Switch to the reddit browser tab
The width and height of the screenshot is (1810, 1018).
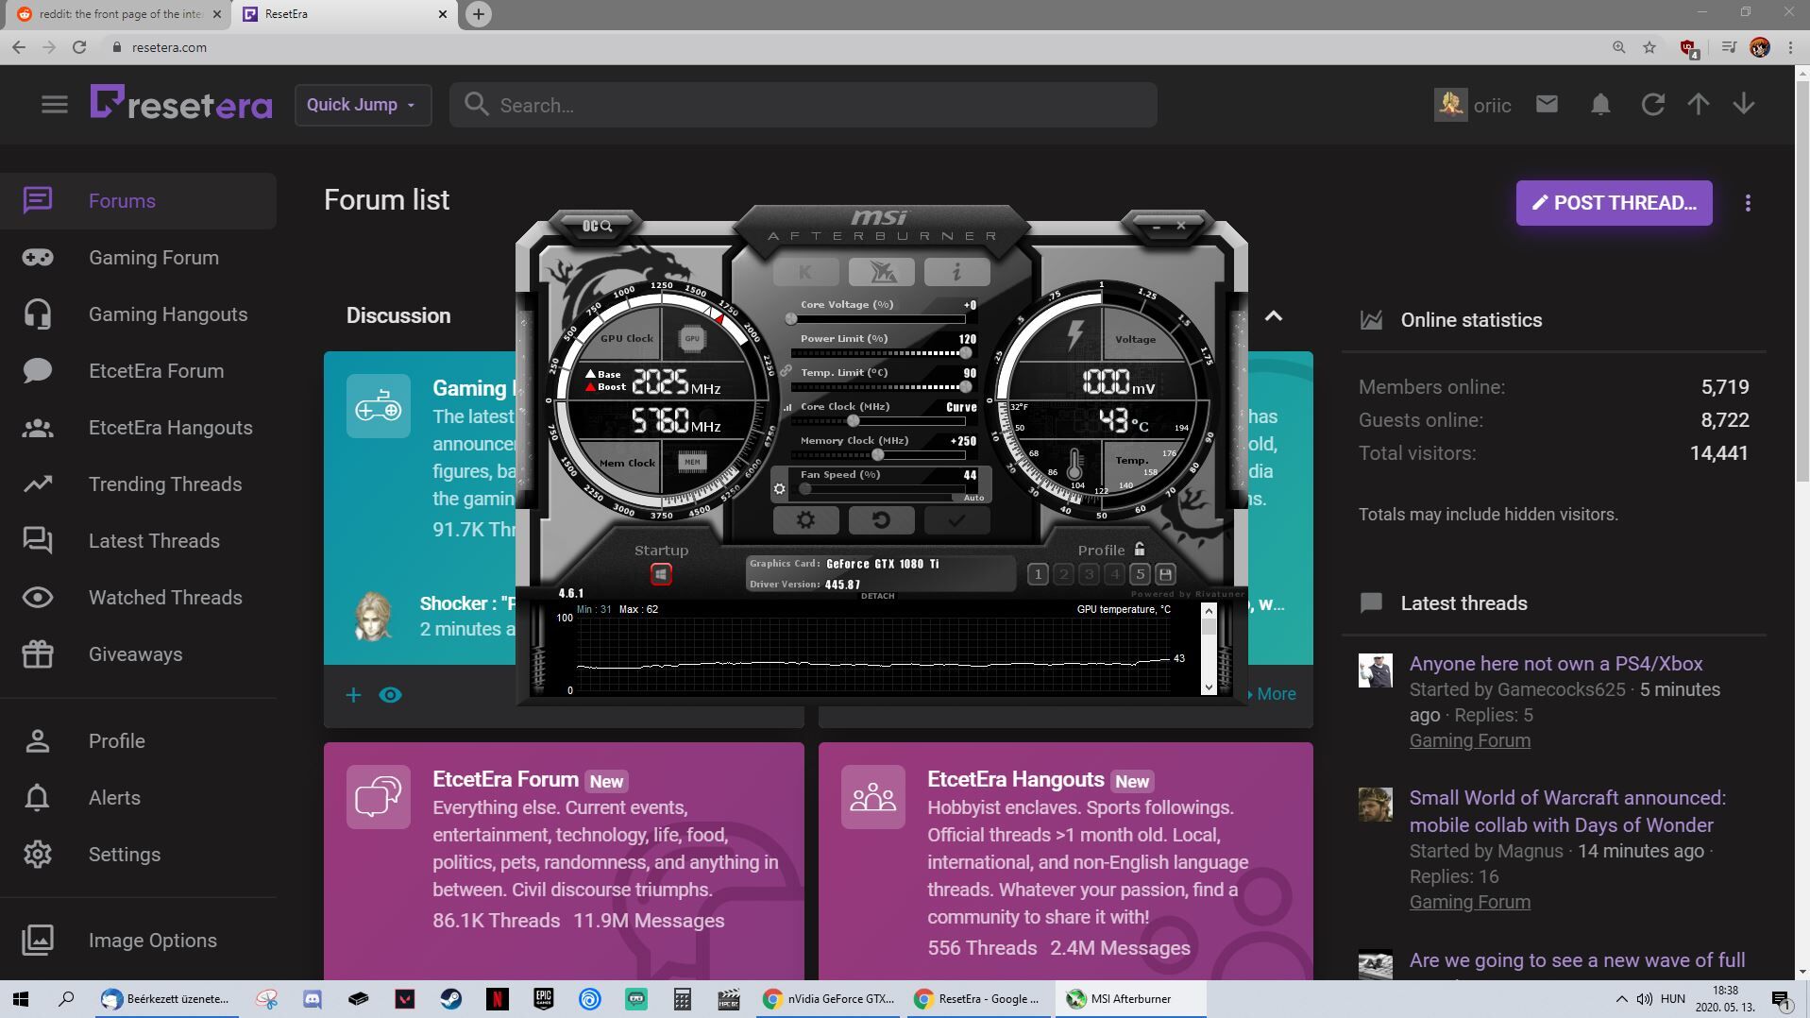coord(119,14)
